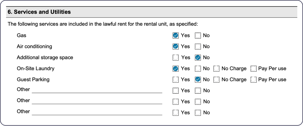Viewport: 303px width, 126px height.
Task: Check No for the second Other row
Action: (x=198, y=101)
